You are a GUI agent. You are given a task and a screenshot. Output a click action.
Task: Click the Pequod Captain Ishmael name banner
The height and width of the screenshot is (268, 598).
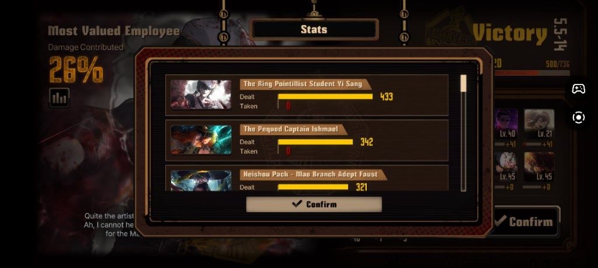pos(293,129)
